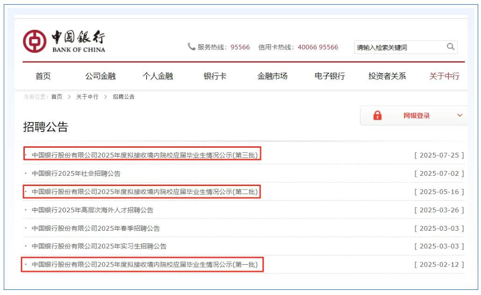
Task: Open the 第三批 graduate hiring notice
Action: click(145, 155)
